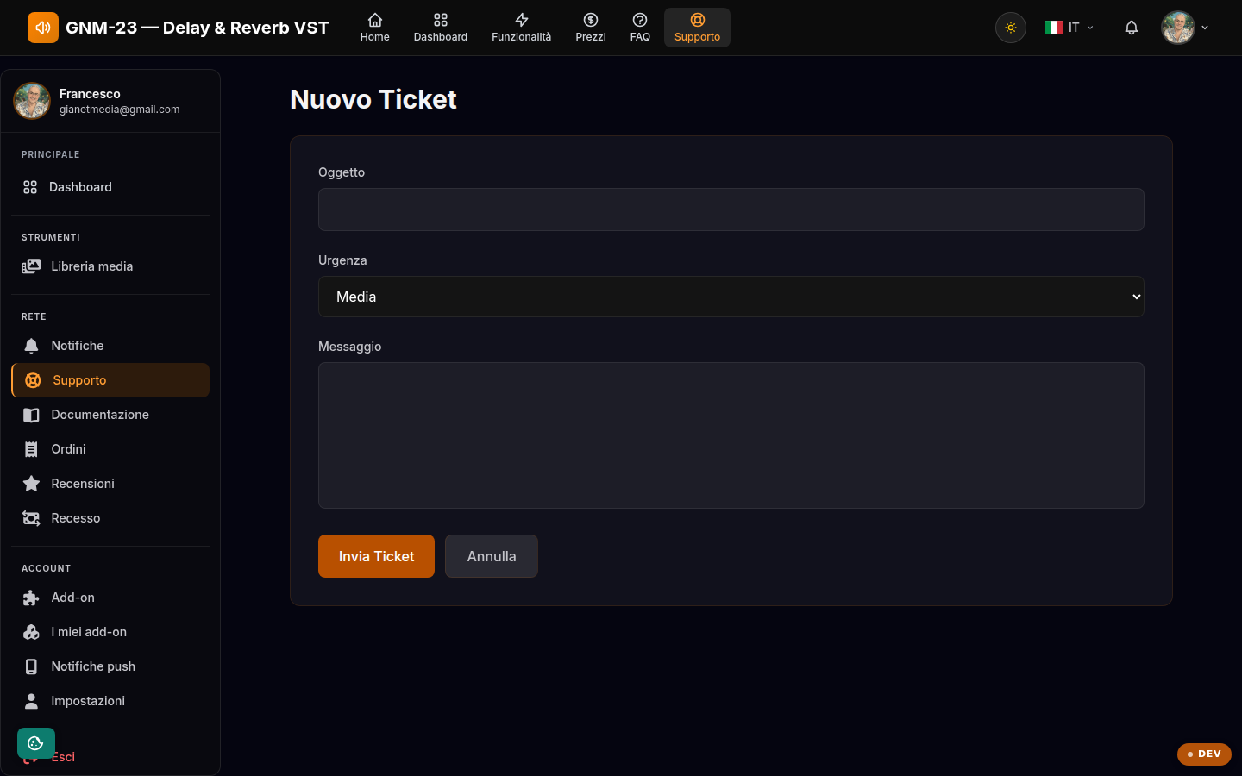Open Ordini in the sidebar
This screenshot has height=776, width=1242.
tap(110, 449)
